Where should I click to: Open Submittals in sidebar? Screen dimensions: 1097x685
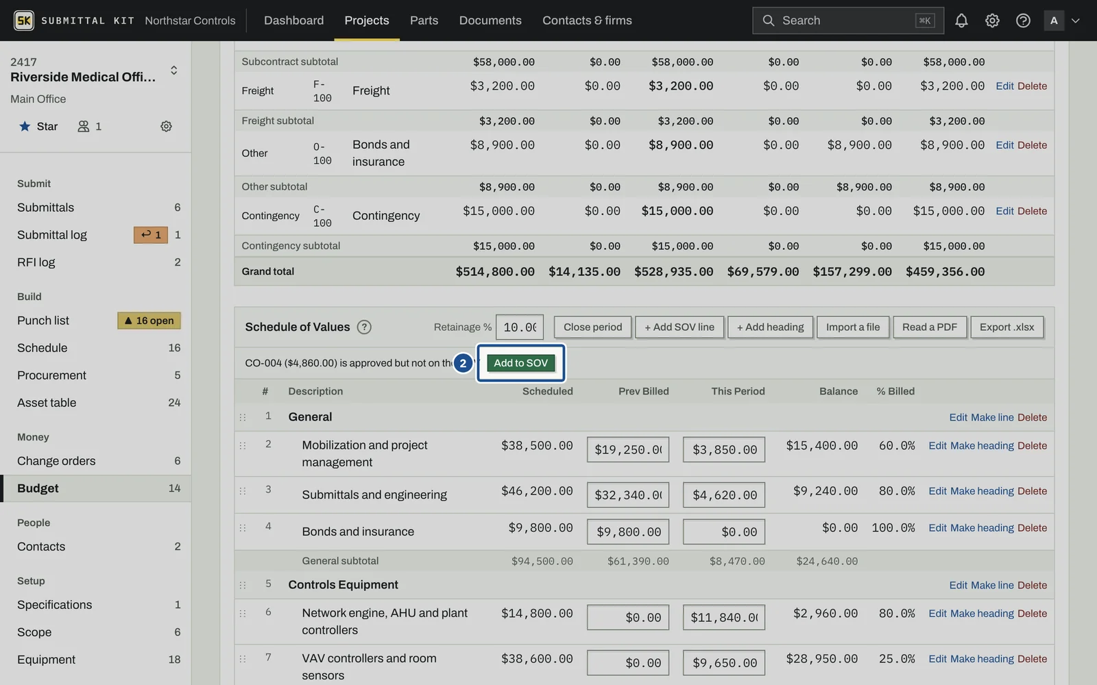pos(96,208)
